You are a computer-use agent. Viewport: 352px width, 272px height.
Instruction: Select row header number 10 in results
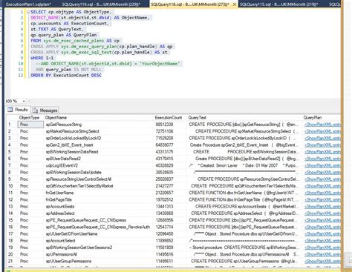click(12, 186)
